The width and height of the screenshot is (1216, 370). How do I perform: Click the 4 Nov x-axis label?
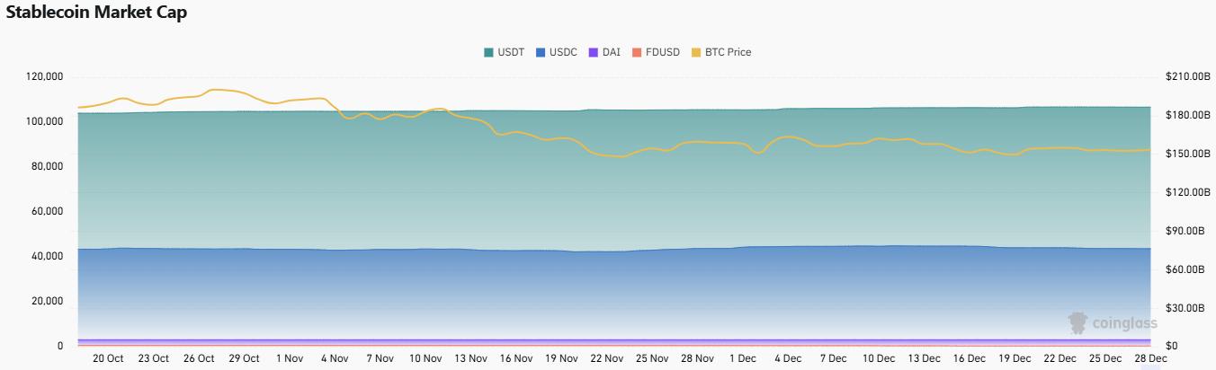pos(334,358)
